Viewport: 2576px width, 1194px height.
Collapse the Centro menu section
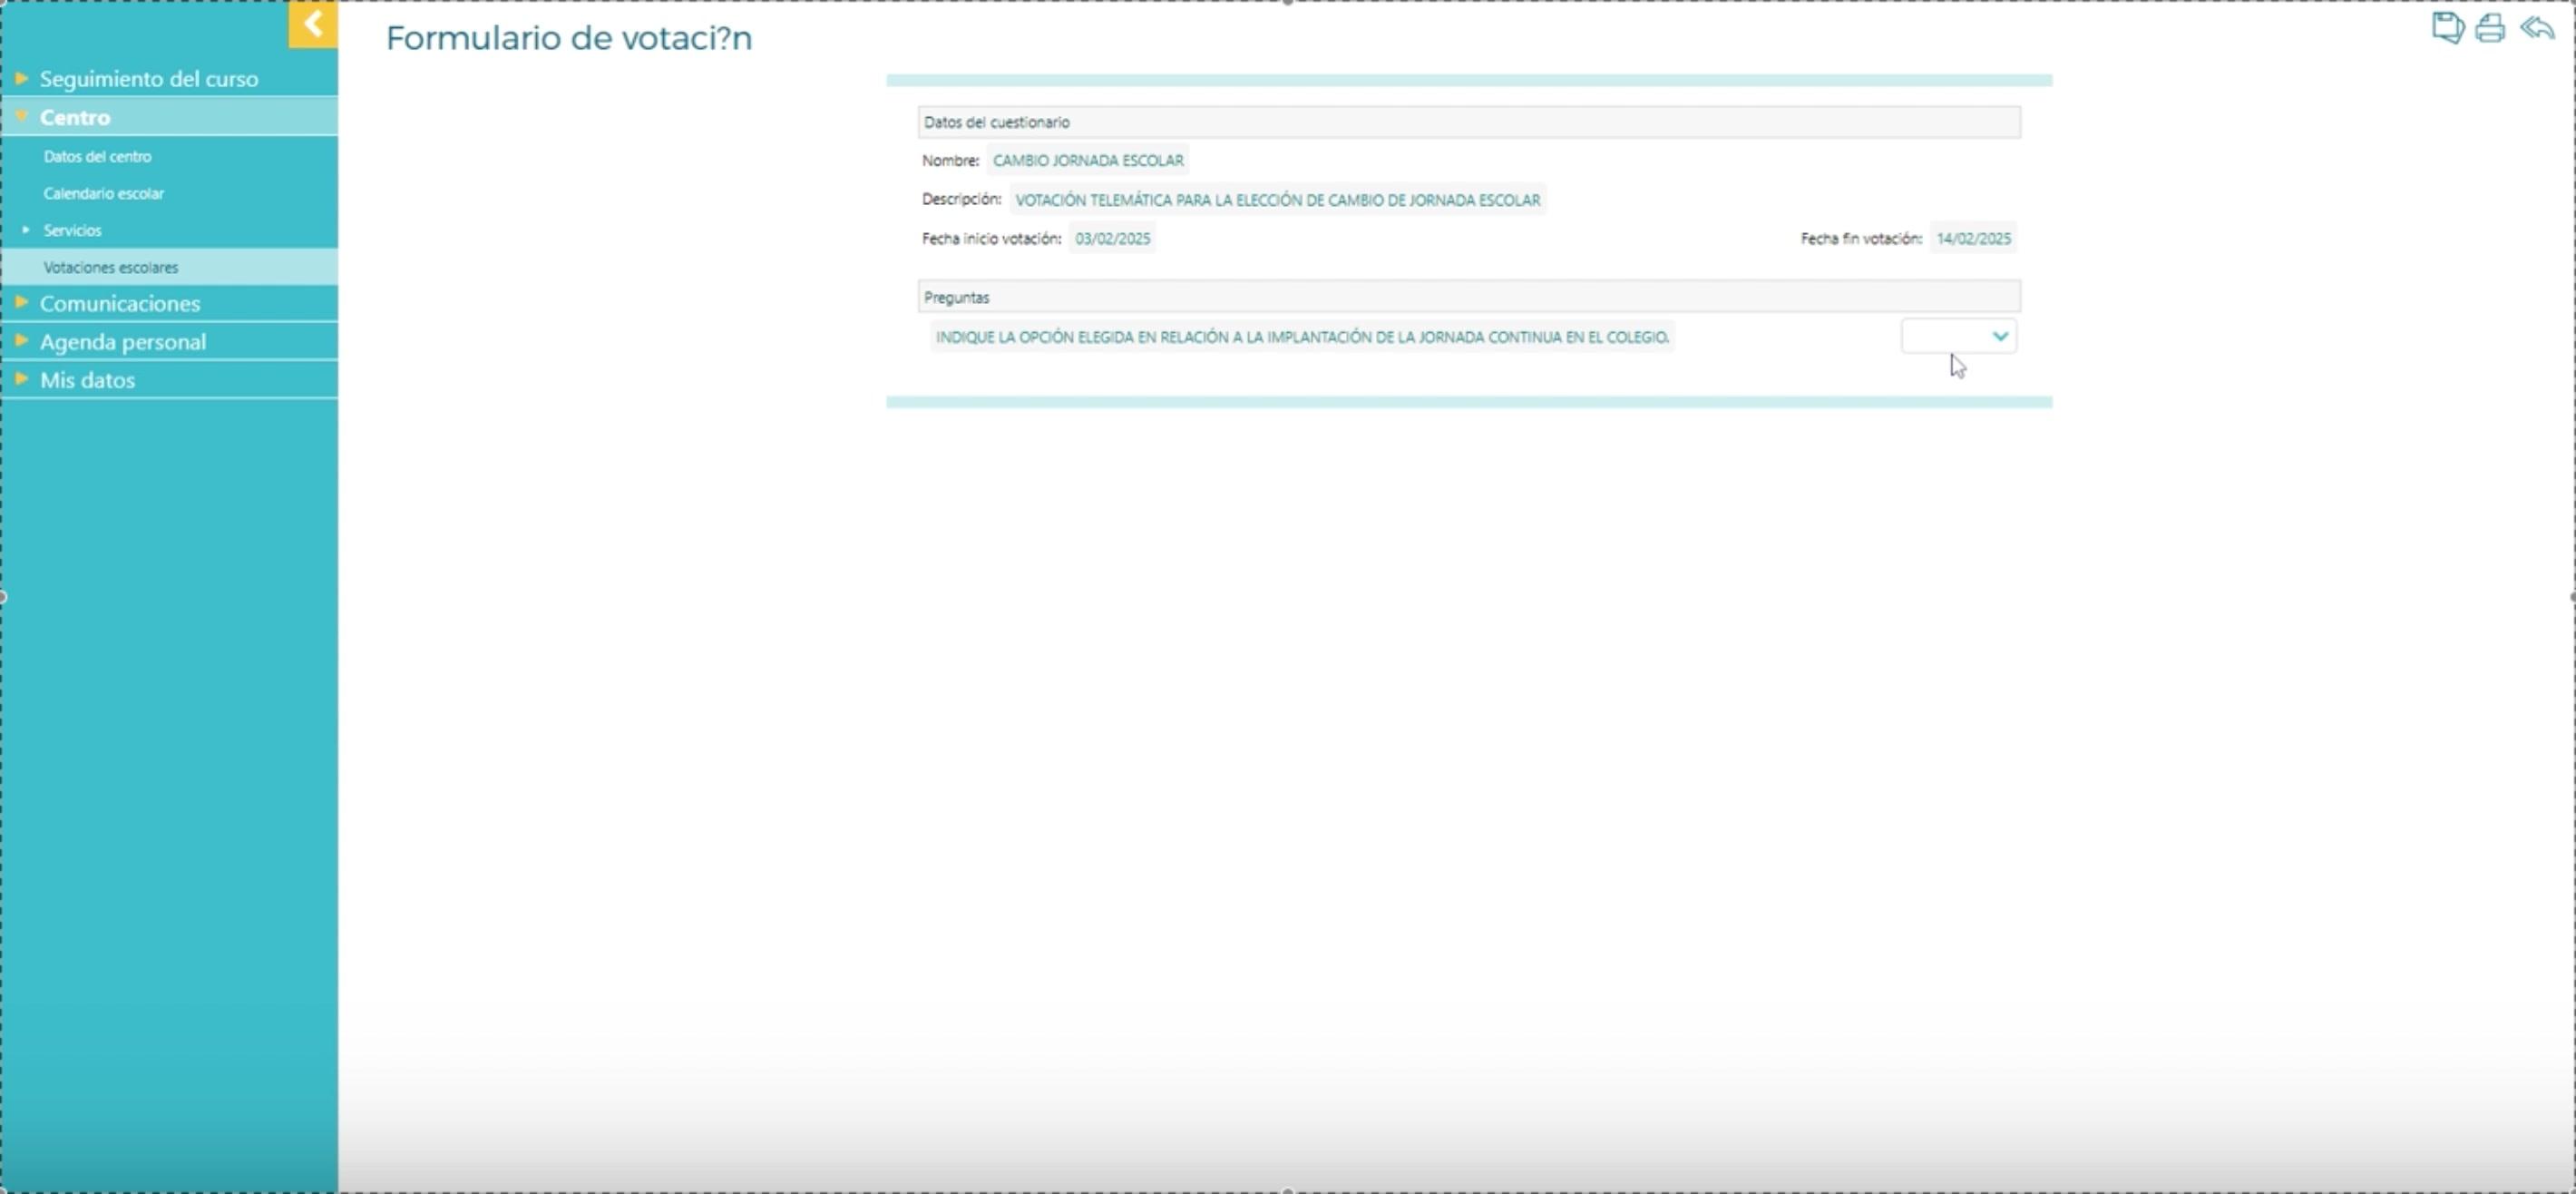[75, 117]
